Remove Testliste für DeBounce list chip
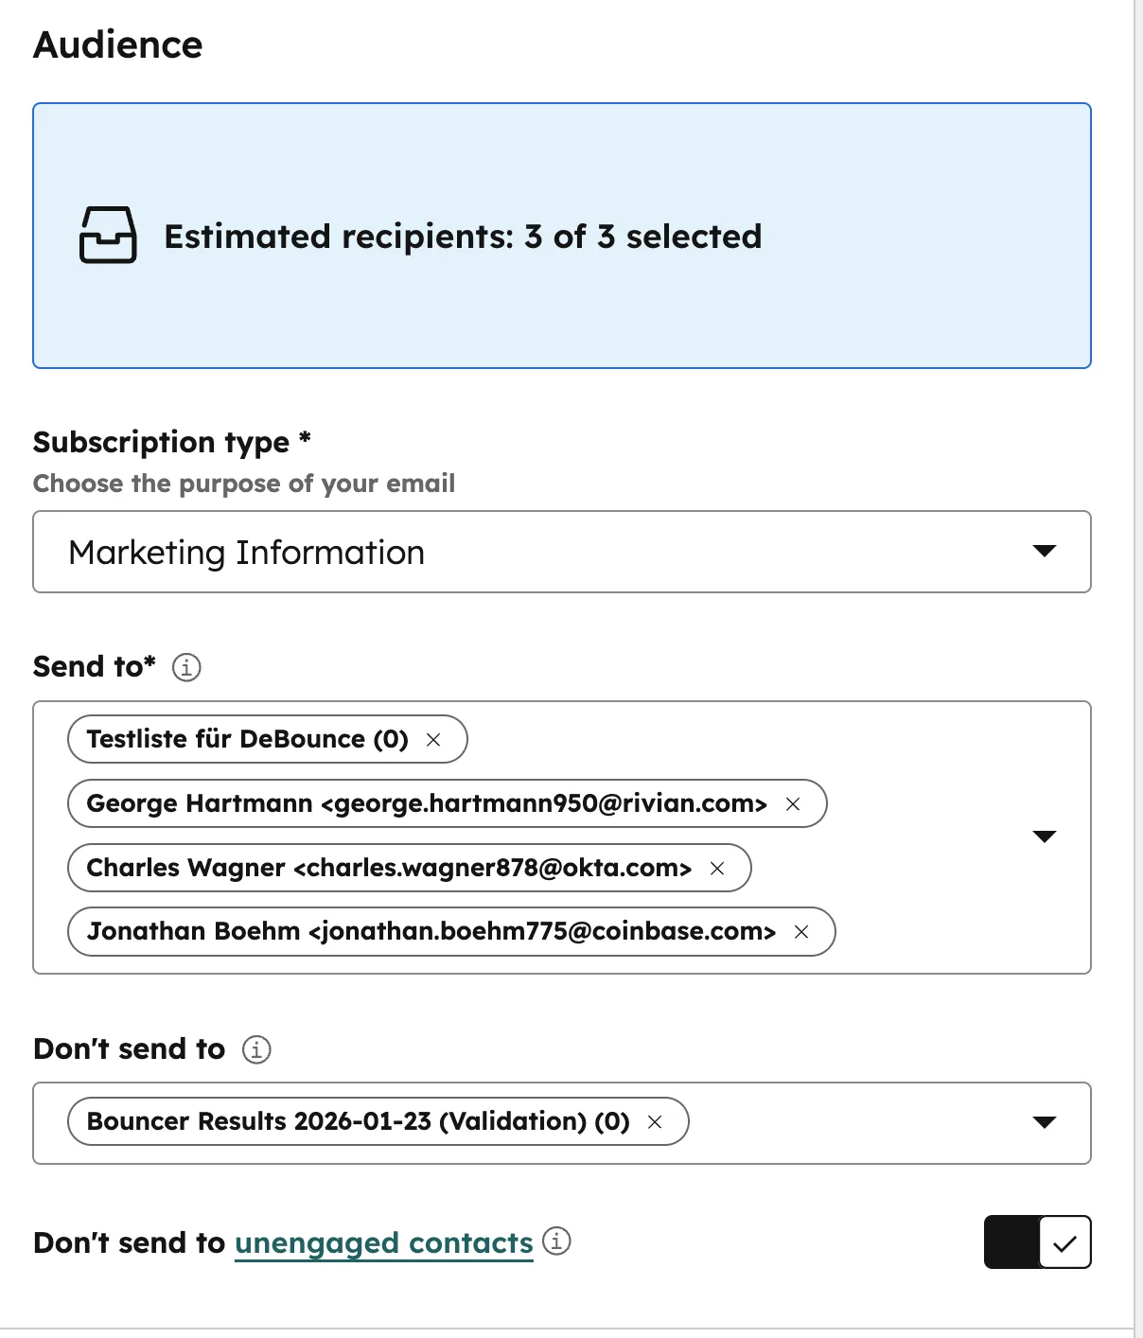 [433, 740]
